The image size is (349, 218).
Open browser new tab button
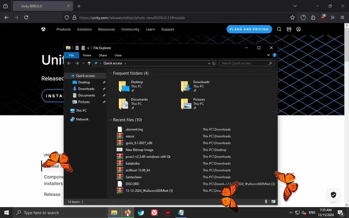click(x=79, y=6)
